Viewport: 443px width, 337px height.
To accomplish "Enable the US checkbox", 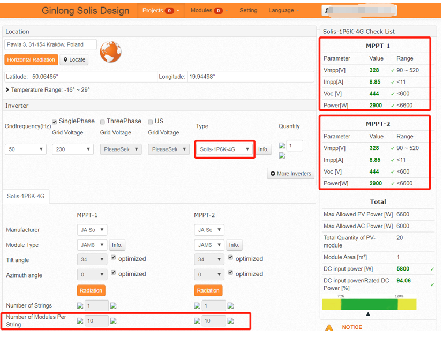I will [151, 122].
